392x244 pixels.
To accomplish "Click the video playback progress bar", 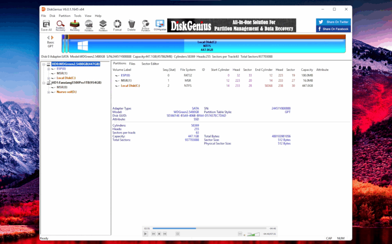I will point(209,228).
